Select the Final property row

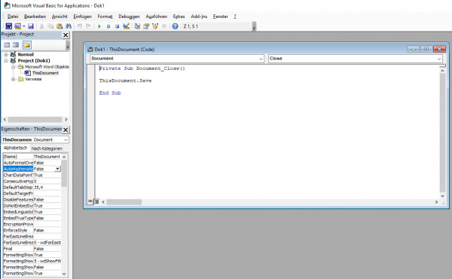click(32, 249)
